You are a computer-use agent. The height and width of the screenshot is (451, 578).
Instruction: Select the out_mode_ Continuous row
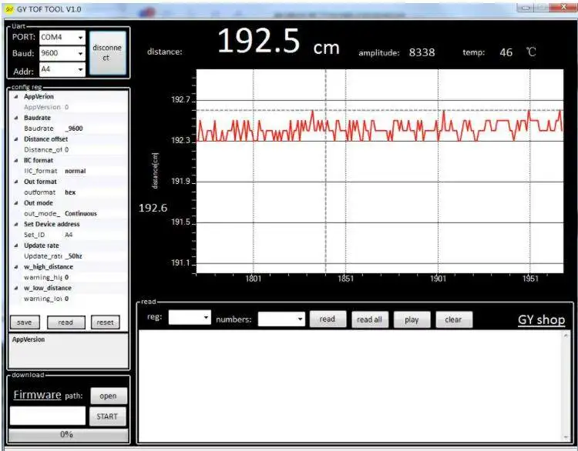tap(69, 213)
